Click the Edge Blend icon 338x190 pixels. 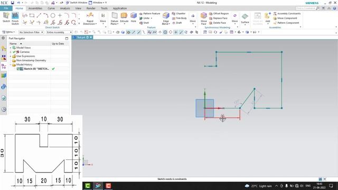coord(166,16)
